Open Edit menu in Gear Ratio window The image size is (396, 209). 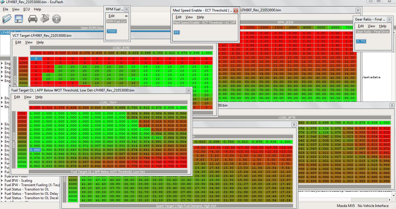361,26
